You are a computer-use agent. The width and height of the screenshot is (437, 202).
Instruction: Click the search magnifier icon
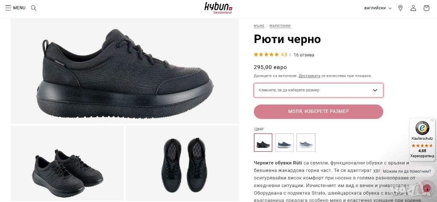click(x=34, y=8)
